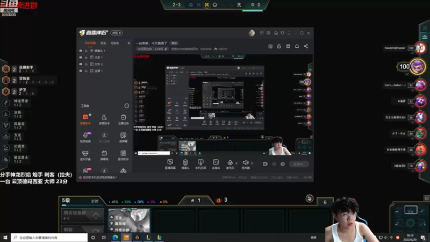Viewport: 430px width, 242px height.
Task: Open the notification bell in stream header
Action: coord(297,46)
